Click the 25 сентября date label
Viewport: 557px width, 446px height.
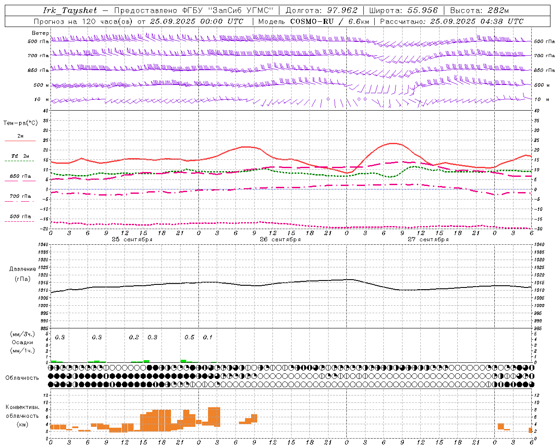pyautogui.click(x=132, y=240)
